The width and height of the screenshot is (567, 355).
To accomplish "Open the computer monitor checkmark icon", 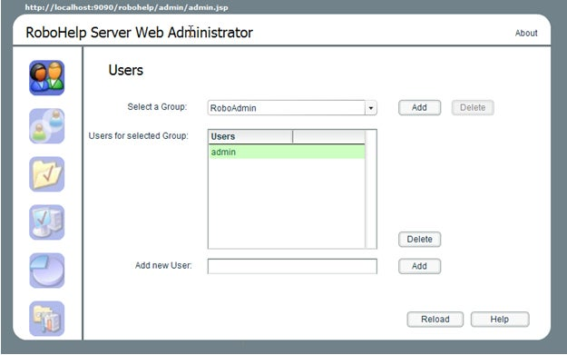I will coord(47,222).
